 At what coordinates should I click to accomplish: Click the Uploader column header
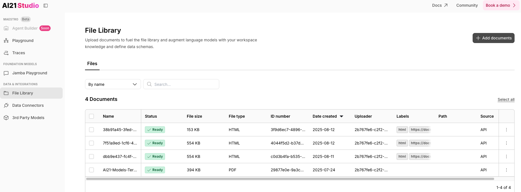point(363,116)
